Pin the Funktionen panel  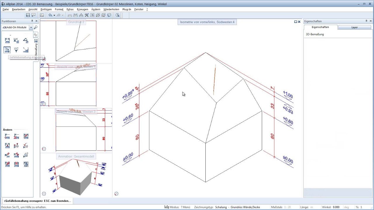[32, 21]
